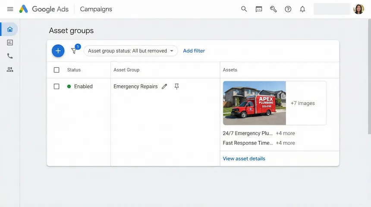Open the help question mark icon
The width and height of the screenshot is (371, 207).
point(288,9)
